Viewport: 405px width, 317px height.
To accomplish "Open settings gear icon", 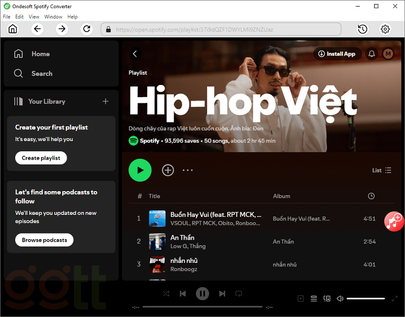I will 385,29.
